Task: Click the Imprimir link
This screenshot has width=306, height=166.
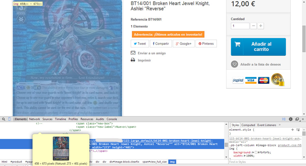Action: point(144,60)
